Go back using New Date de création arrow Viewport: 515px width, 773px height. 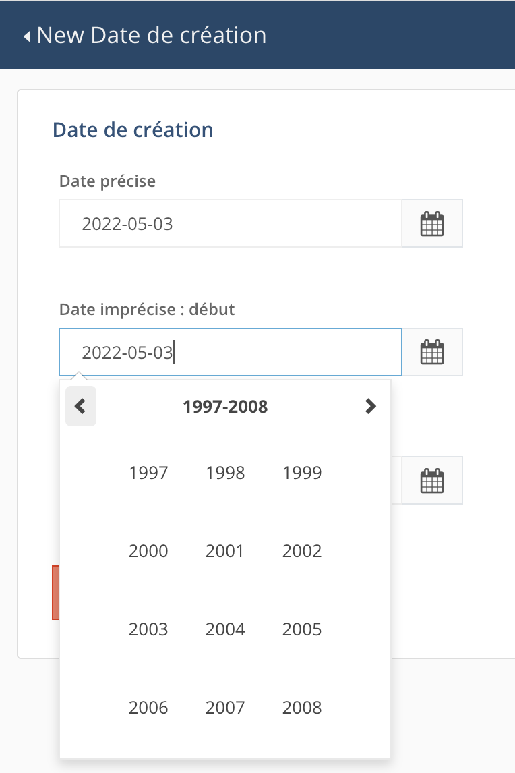click(27, 36)
